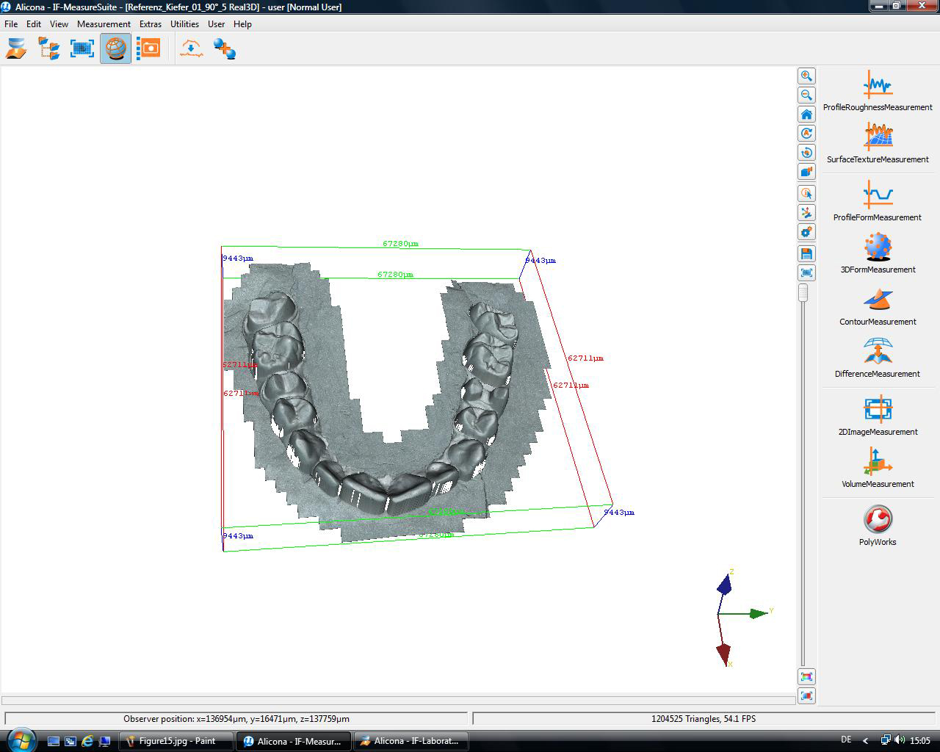
Task: Open the Utilities menu
Action: point(184,24)
